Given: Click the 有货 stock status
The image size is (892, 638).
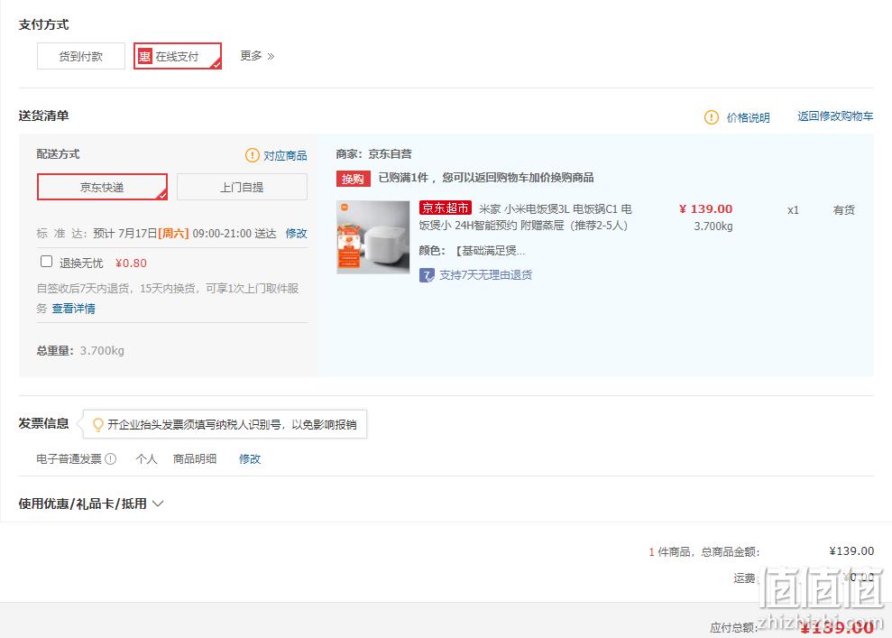Looking at the screenshot, I should click(x=843, y=210).
